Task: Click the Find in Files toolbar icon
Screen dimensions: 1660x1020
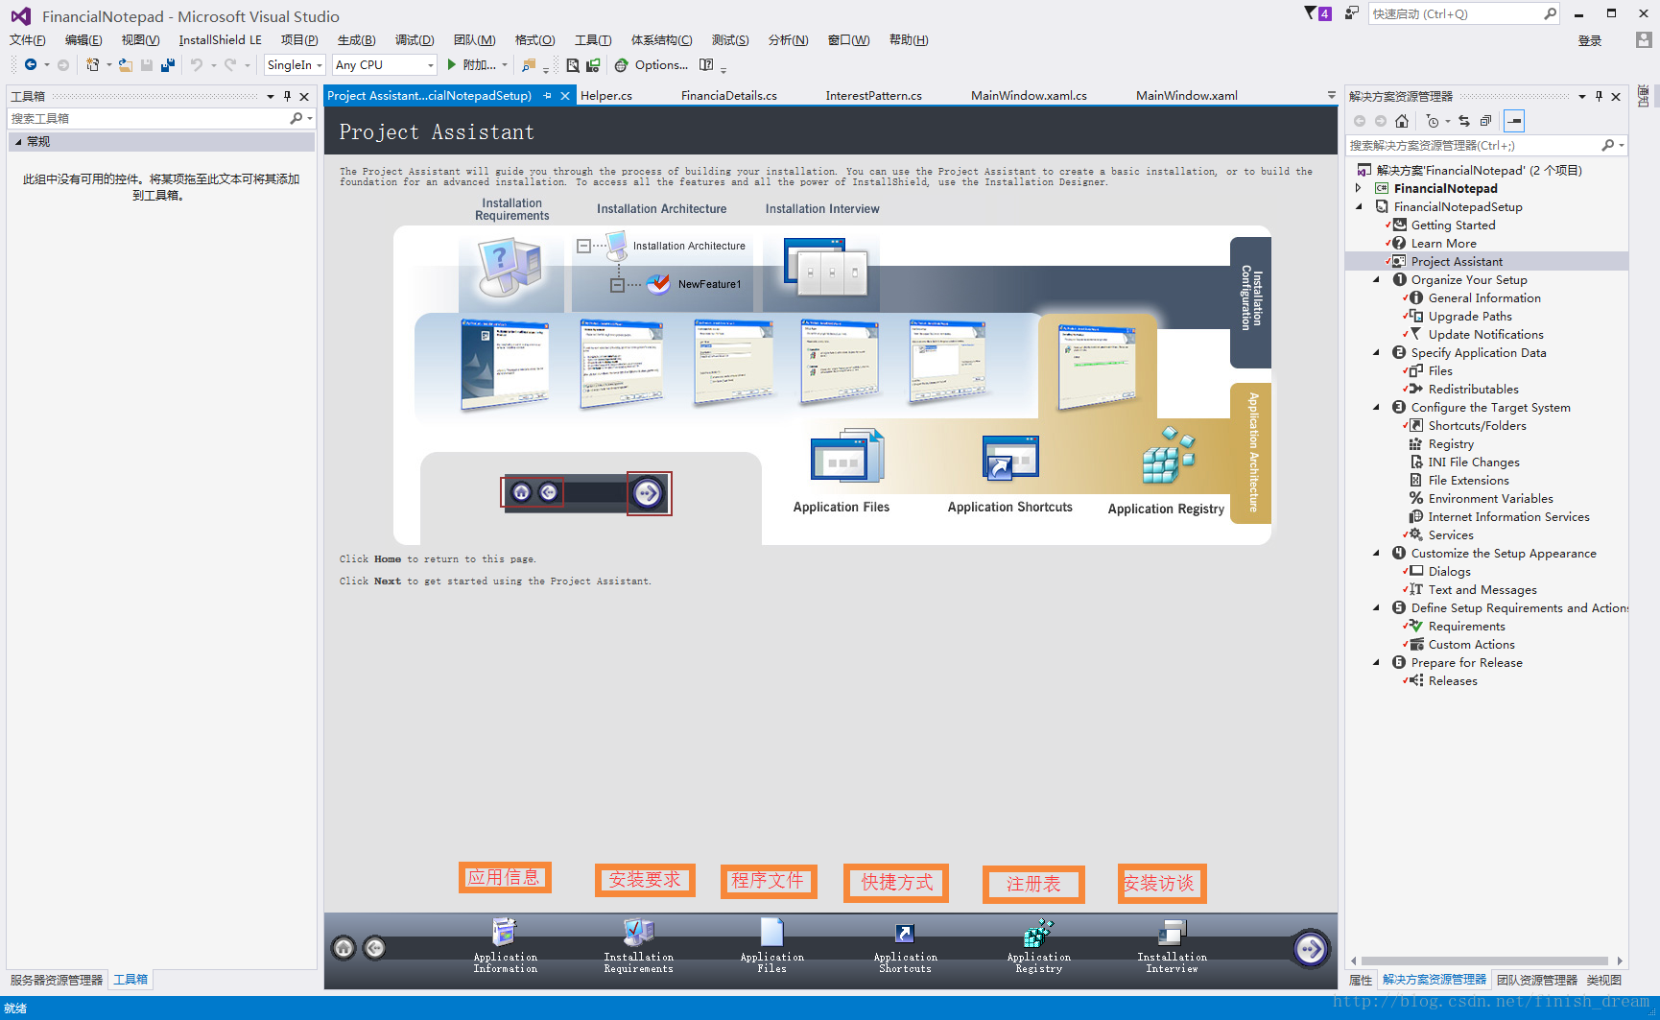Action: [528, 65]
